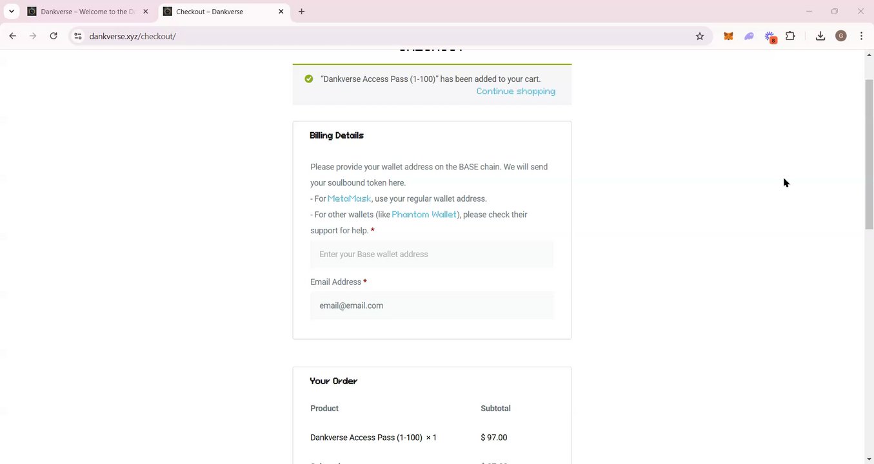
Task: Click the $ 97.00 subtotal value
Action: (493, 438)
